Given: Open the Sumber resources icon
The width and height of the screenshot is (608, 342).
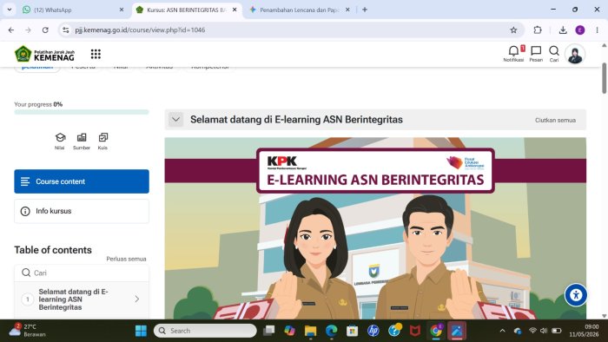Looking at the screenshot, I should coord(82,141).
